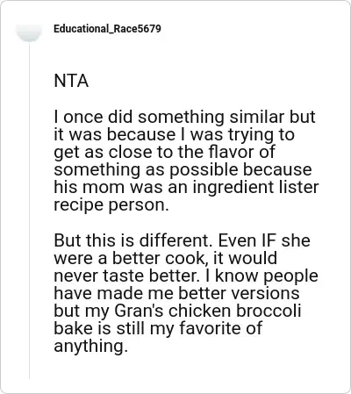This screenshot has height=394, width=351.
Task: Open the Educational_Race5679 user profile
Action: (107, 29)
